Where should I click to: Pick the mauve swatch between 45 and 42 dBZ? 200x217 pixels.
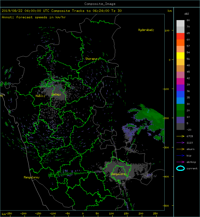180,75
